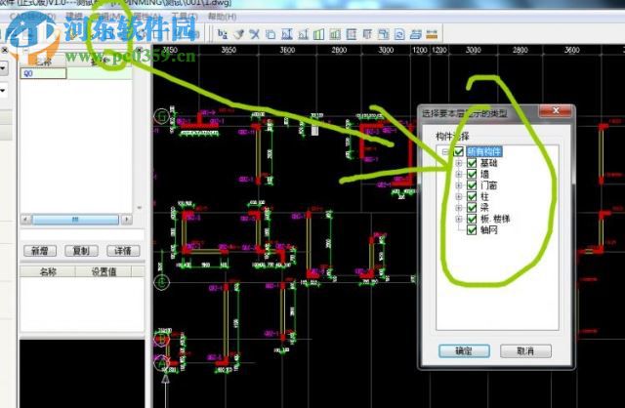
Task: Click the flashlight-shaped icon in the toolbar
Action: [238, 34]
